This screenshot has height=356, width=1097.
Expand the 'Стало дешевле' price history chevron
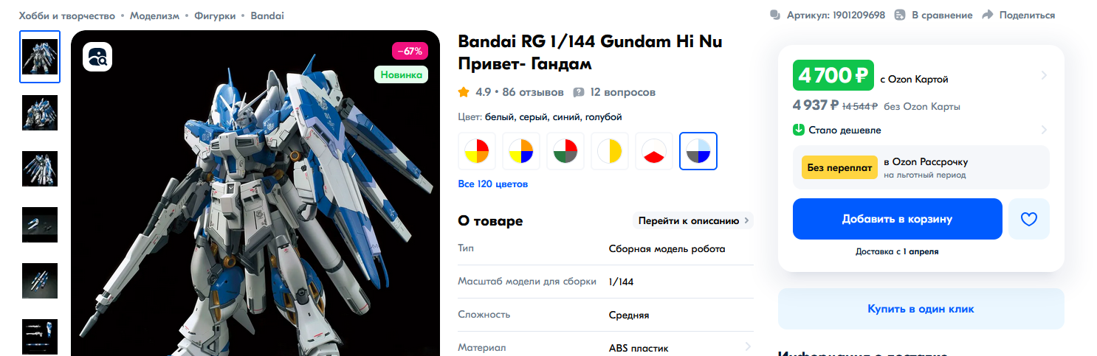click(1044, 130)
